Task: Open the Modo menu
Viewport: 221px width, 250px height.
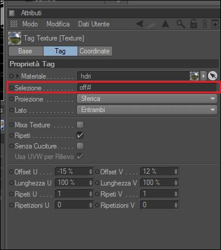Action: (x=30, y=24)
